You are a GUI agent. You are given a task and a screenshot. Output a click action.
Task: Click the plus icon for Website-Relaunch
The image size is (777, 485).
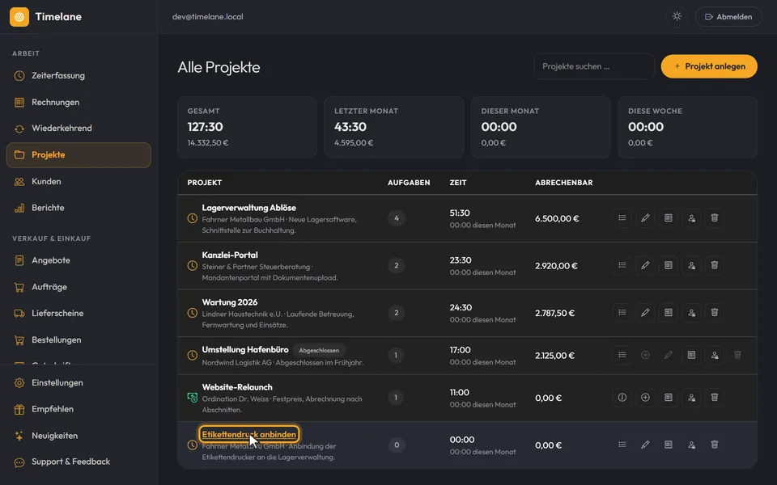click(x=645, y=398)
